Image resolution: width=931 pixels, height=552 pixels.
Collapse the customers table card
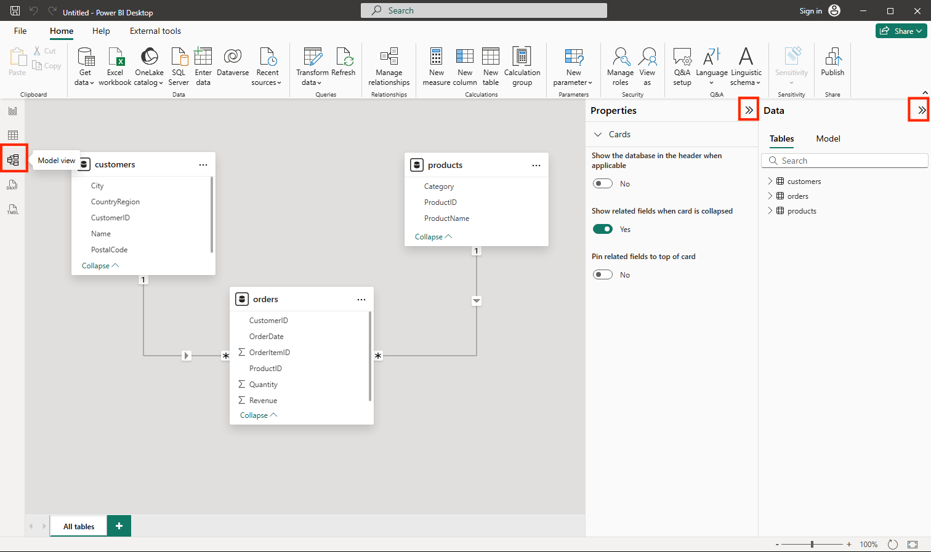[100, 266]
